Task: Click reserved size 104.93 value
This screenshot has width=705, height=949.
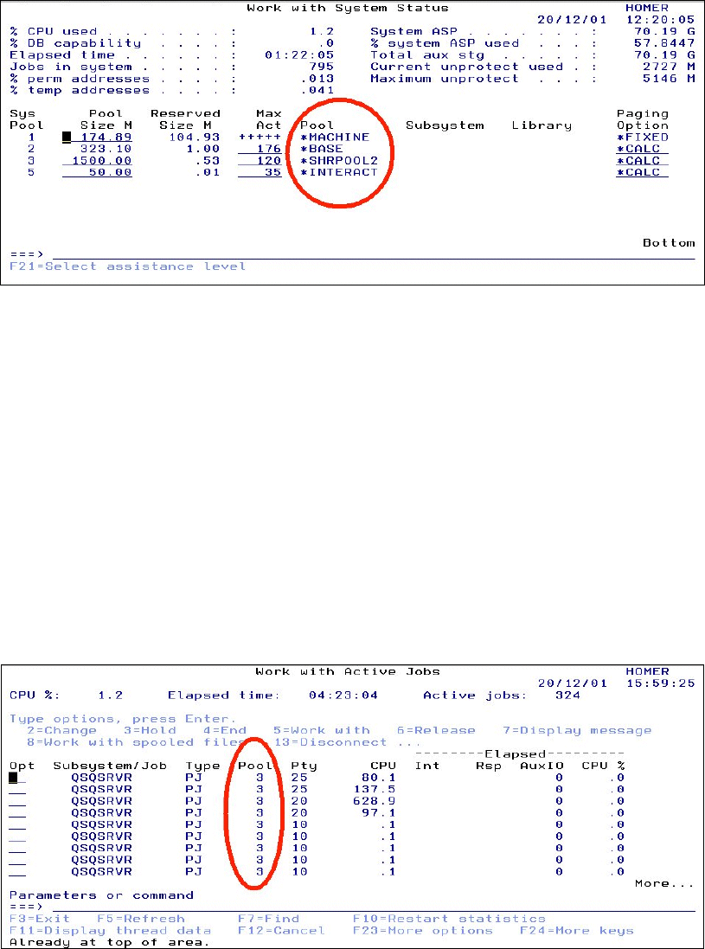Action: [195, 138]
